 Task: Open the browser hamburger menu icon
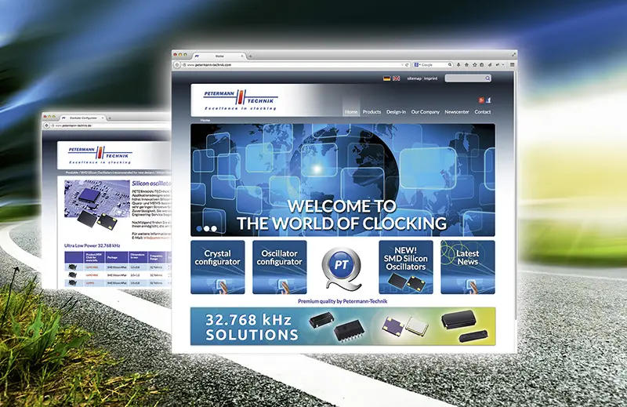pos(513,65)
